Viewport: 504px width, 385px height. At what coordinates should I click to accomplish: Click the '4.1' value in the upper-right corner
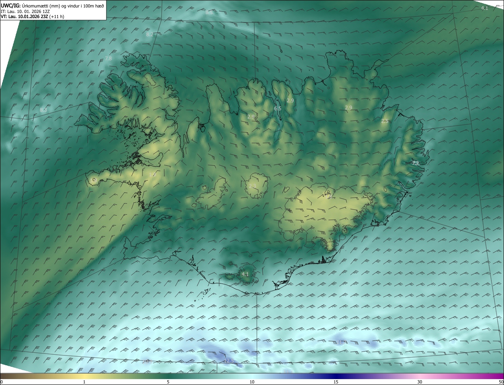(485, 8)
